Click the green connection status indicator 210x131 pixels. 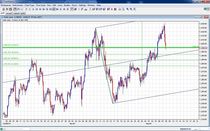(205, 9)
